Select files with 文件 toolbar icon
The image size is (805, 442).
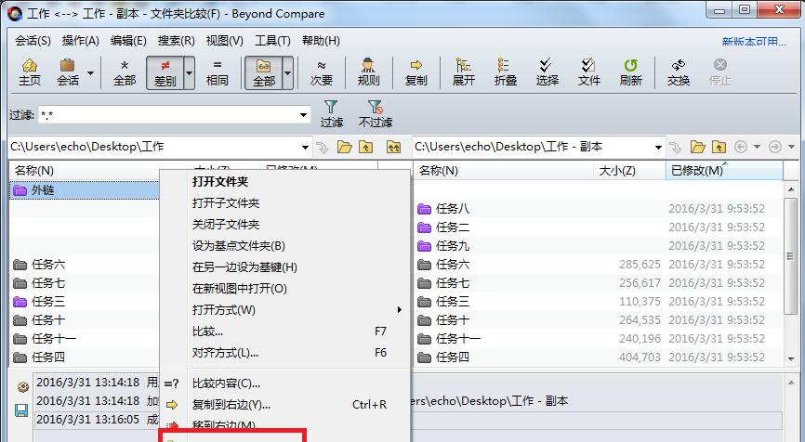(x=588, y=72)
